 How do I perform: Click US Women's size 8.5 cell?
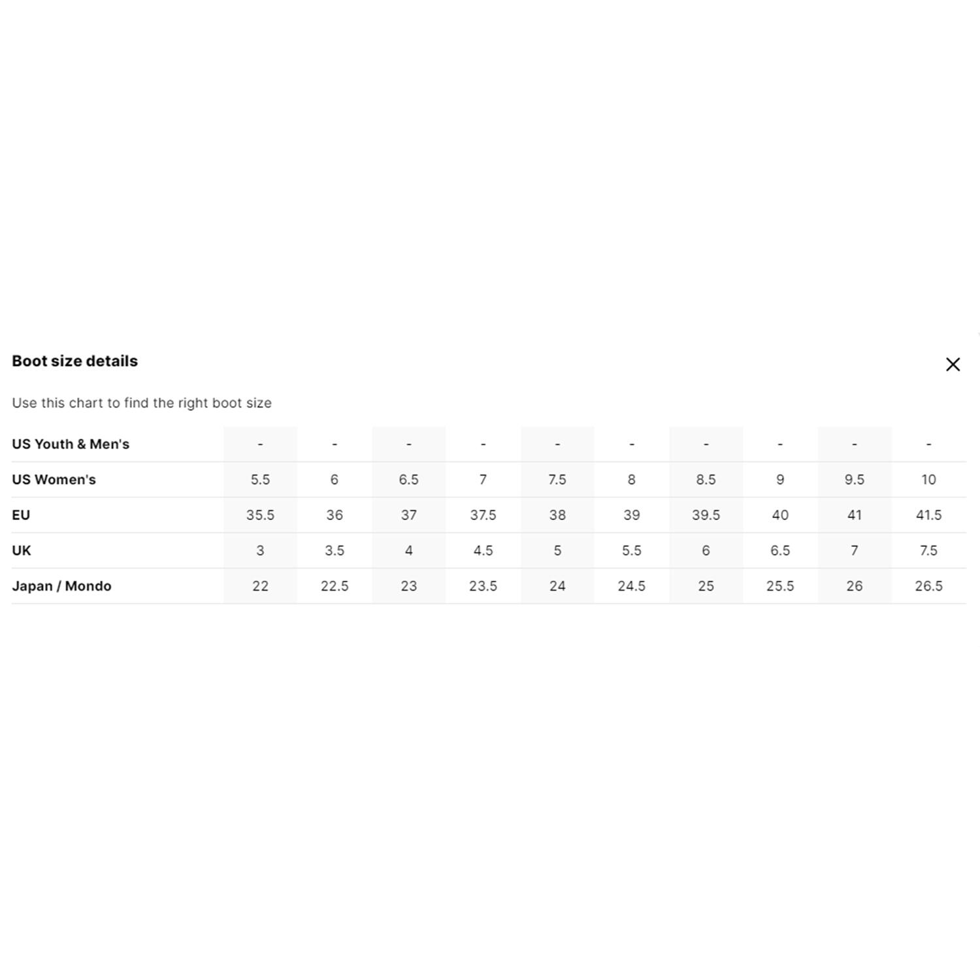(x=706, y=480)
